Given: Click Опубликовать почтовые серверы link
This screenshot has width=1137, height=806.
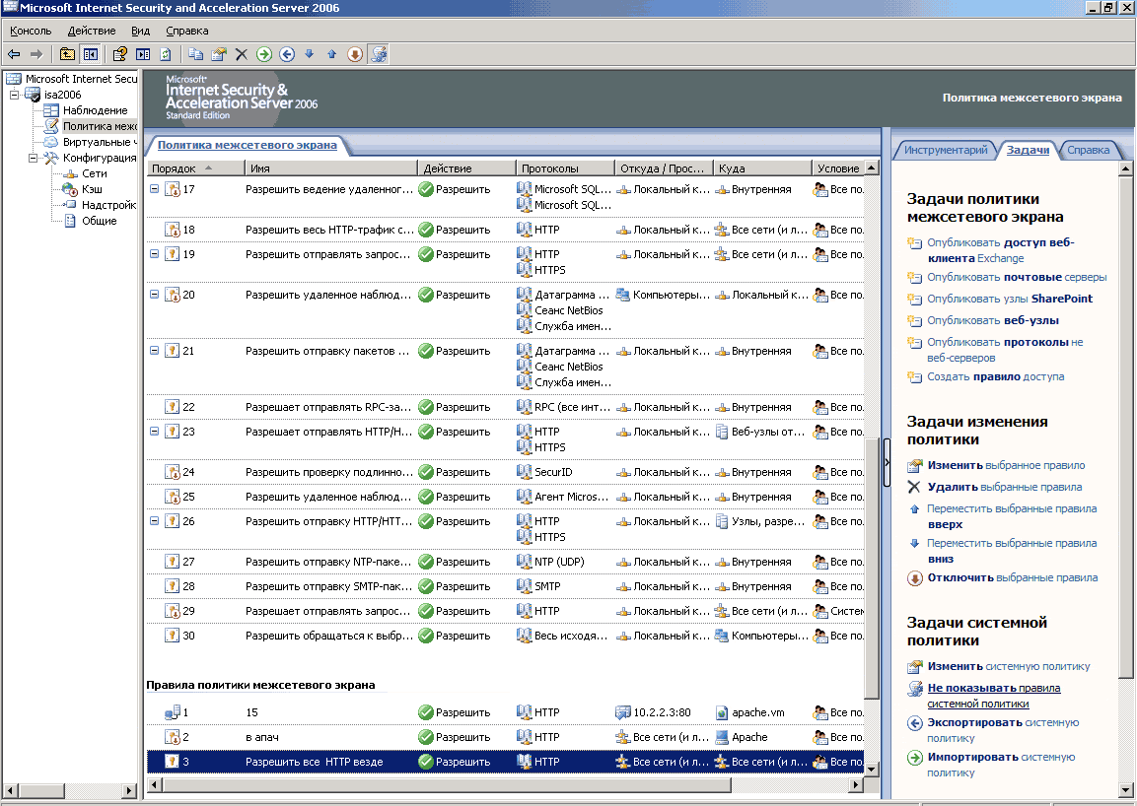Looking at the screenshot, I should (x=1017, y=277).
